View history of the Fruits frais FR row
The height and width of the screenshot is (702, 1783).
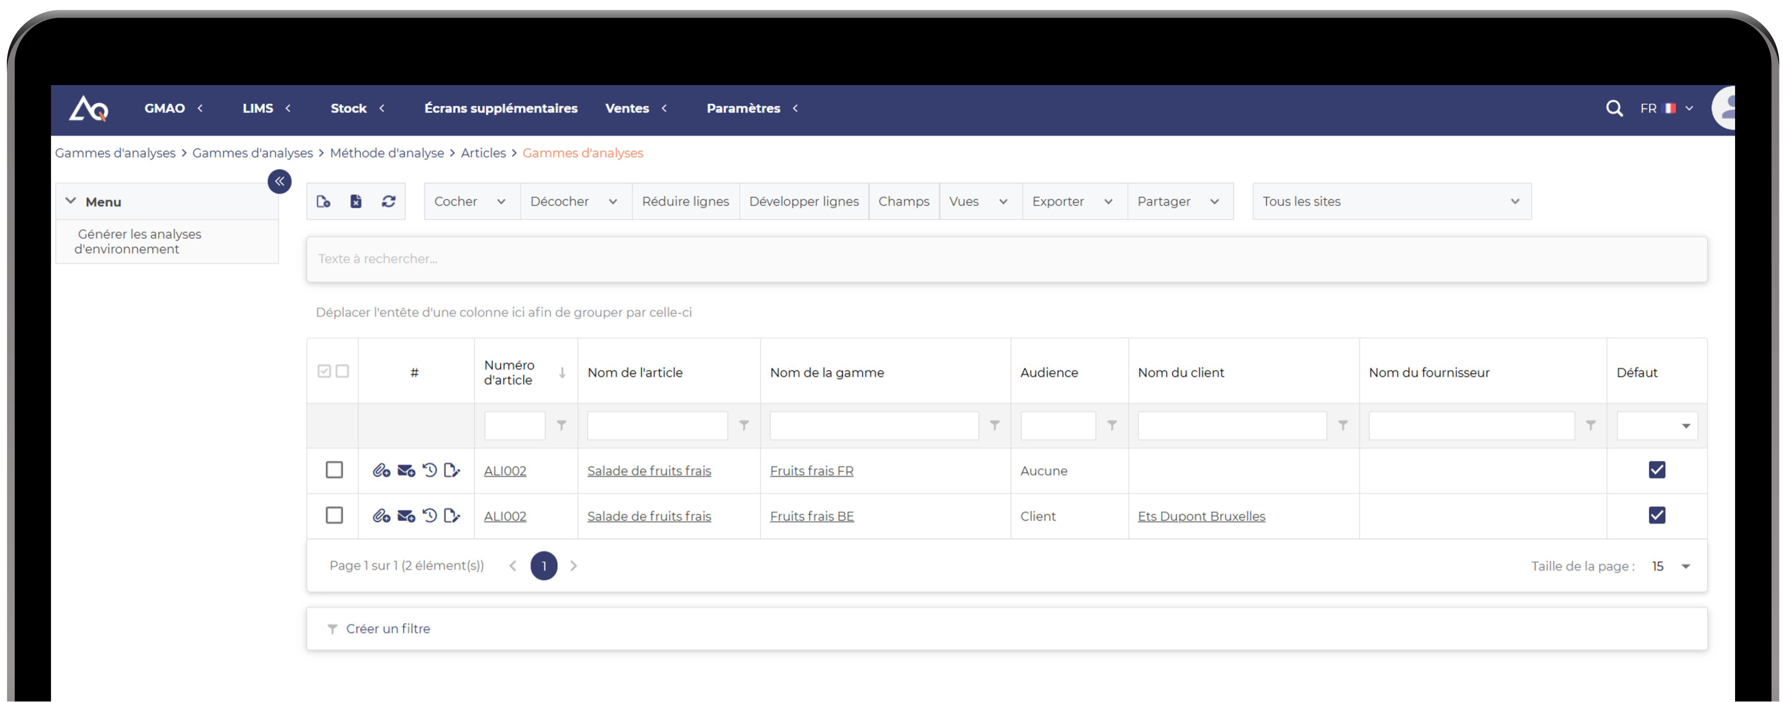coord(430,470)
